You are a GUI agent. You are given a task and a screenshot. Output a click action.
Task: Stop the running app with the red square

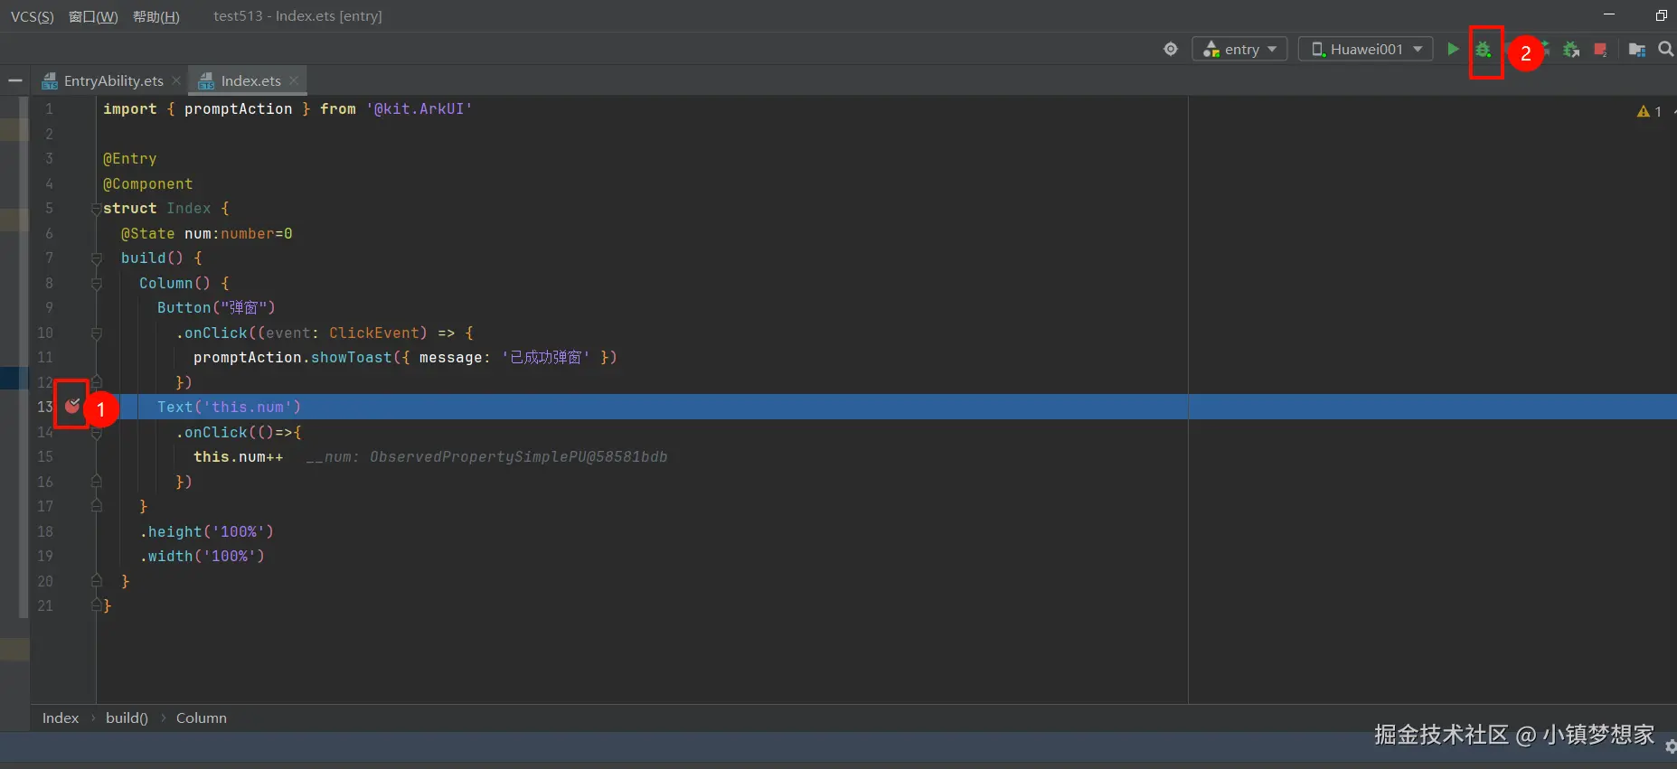tap(1600, 50)
